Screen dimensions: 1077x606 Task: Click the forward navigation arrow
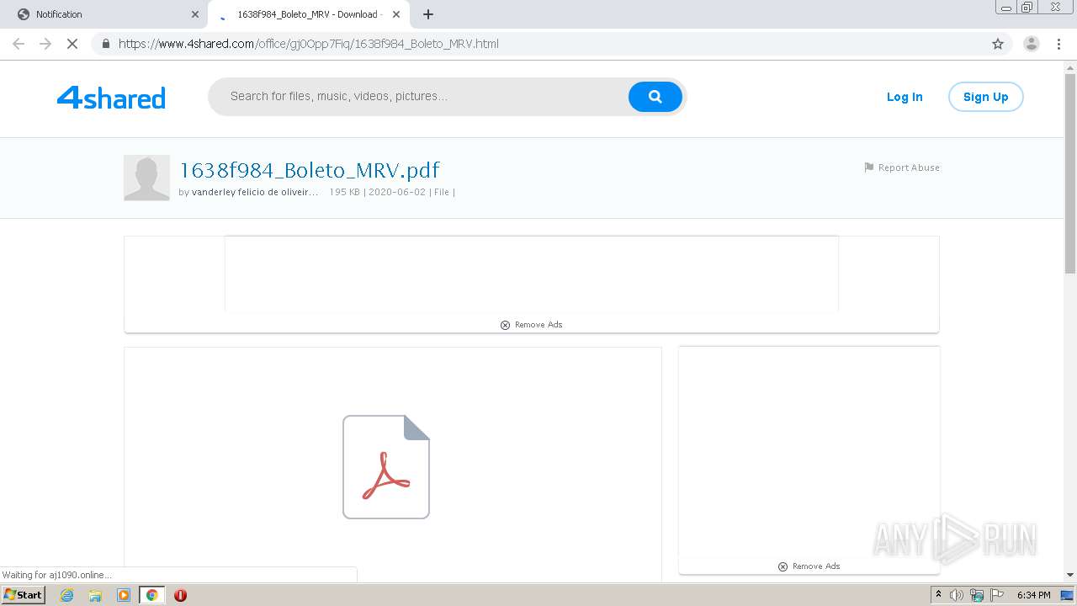tap(45, 44)
